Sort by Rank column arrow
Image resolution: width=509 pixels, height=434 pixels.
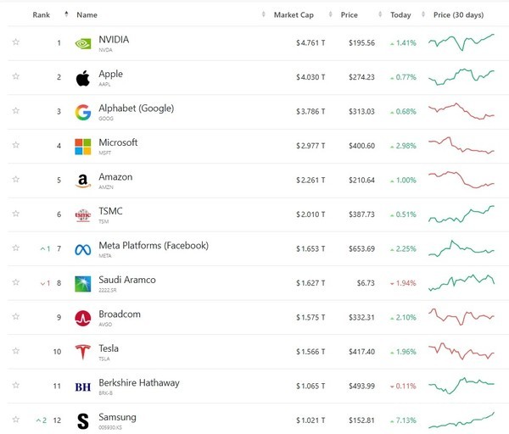pos(66,14)
